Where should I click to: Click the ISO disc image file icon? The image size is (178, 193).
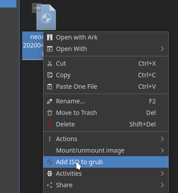46,17
